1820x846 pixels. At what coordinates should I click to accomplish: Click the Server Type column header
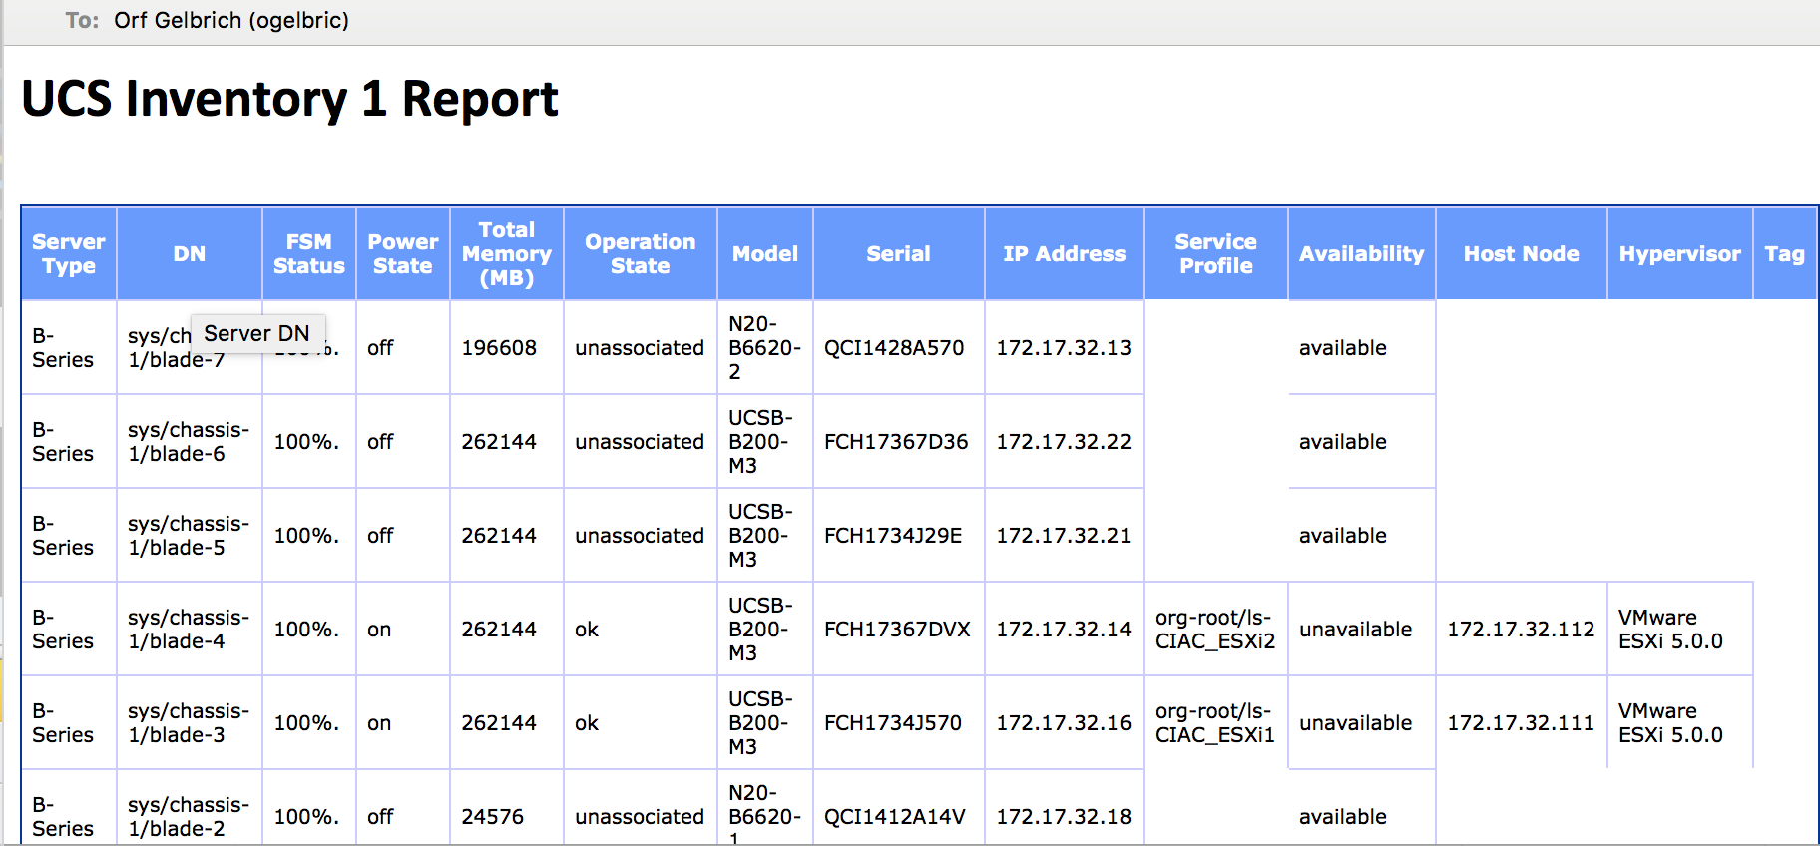point(69,253)
